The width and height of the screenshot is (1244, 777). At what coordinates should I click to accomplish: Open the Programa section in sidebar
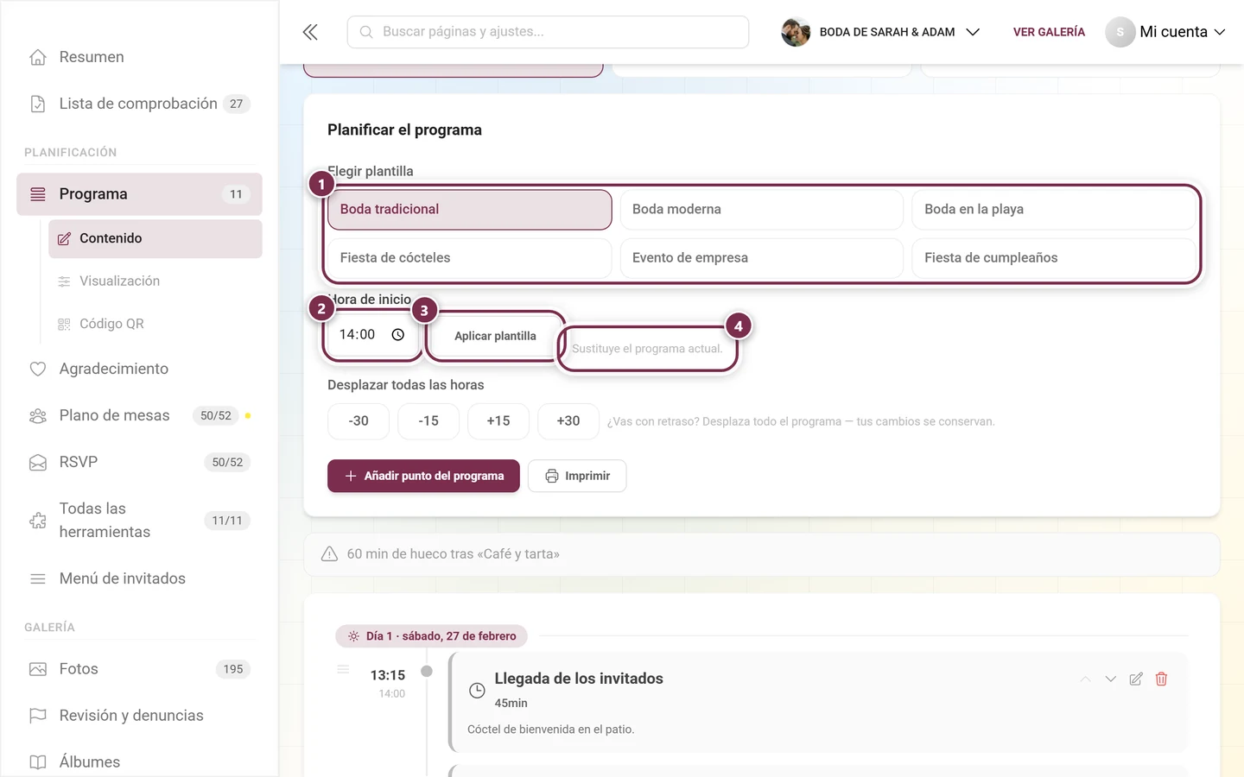139,194
